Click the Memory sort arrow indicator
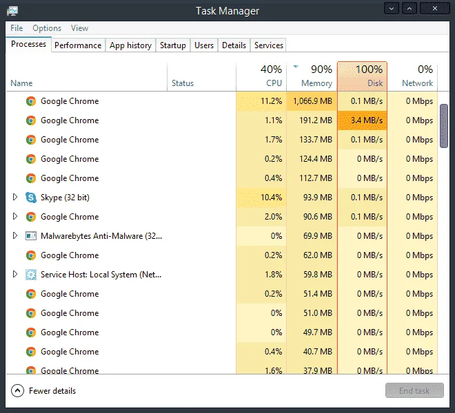This screenshot has width=455, height=413. point(296,67)
